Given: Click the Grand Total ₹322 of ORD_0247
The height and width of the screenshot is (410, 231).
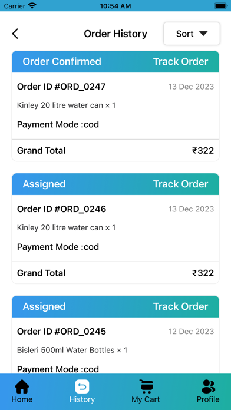Looking at the screenshot, I should click(x=115, y=151).
